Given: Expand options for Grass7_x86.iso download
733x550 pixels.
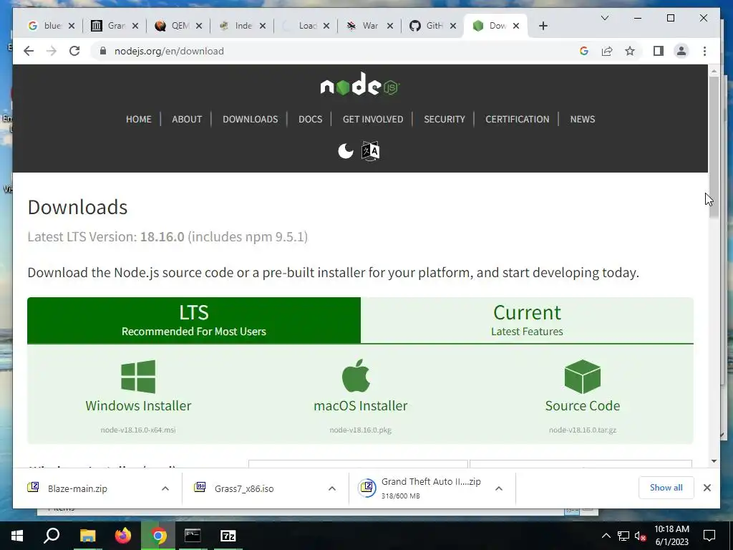Looking at the screenshot, I should pos(332,488).
